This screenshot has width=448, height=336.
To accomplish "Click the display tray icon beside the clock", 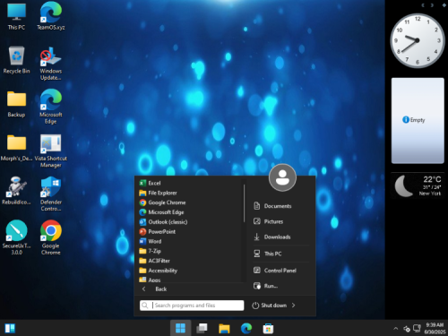I will pyautogui.click(x=417, y=329).
